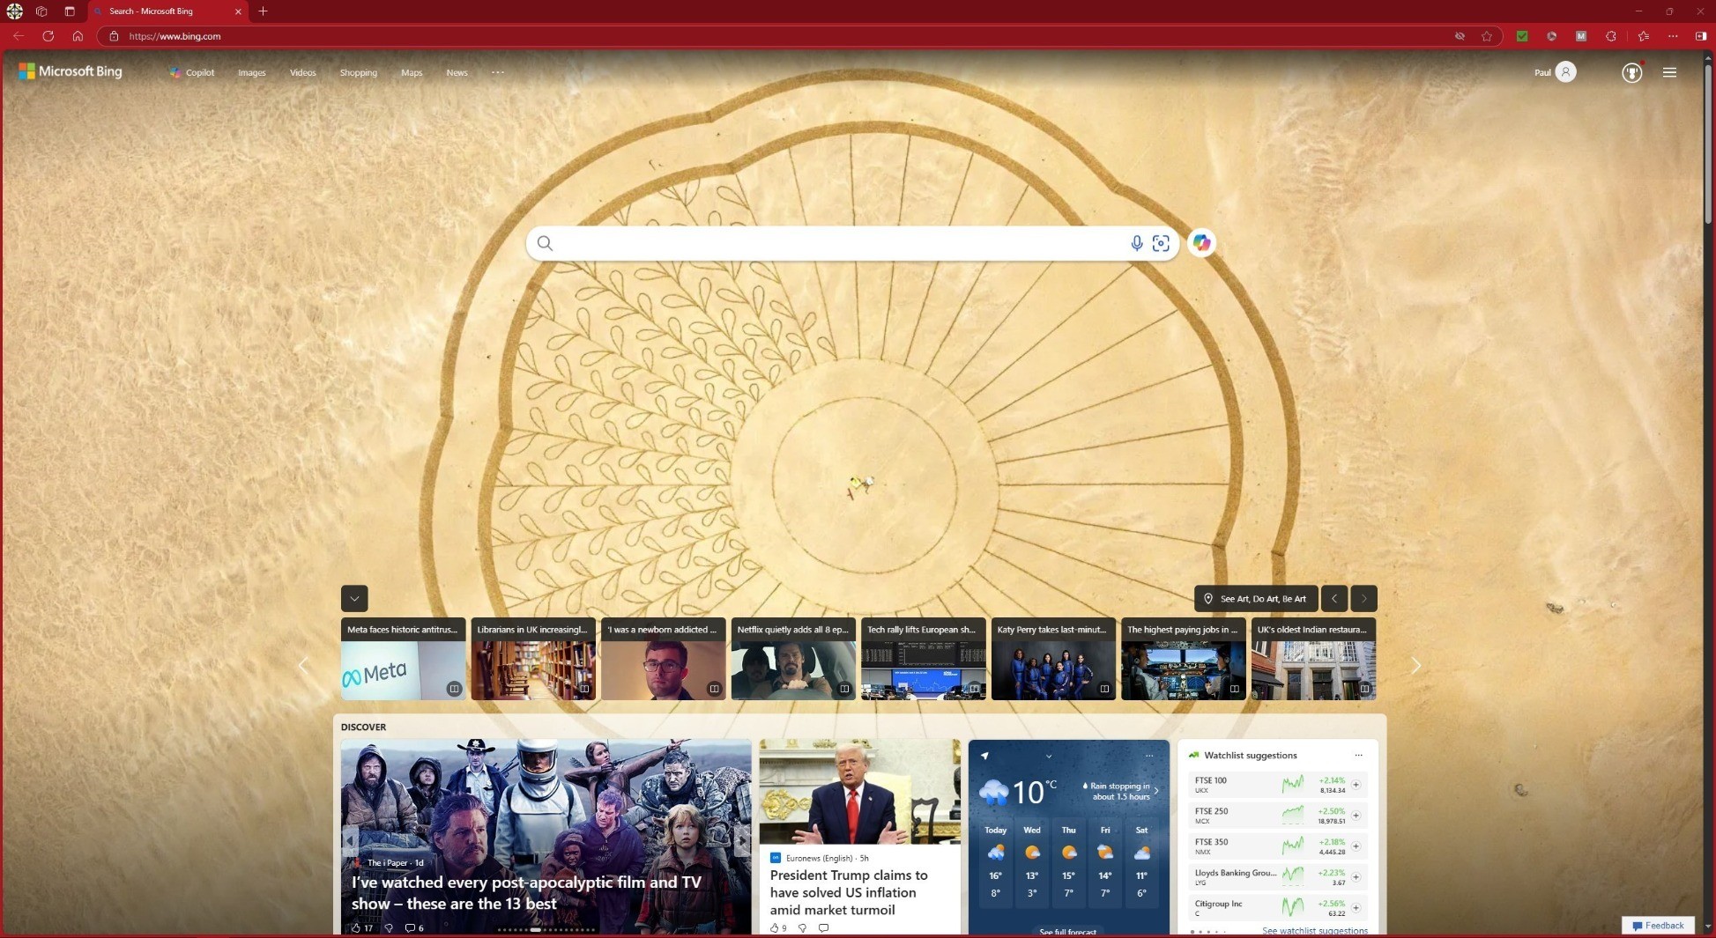Viewport: 1716px width, 938px height.
Task: Go to Videos search
Action: (x=303, y=72)
